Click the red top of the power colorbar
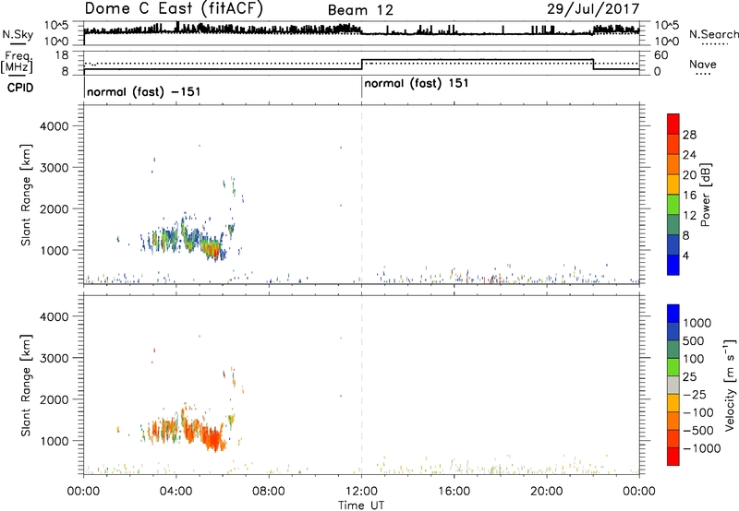The width and height of the screenshot is (739, 511). pyautogui.click(x=673, y=123)
